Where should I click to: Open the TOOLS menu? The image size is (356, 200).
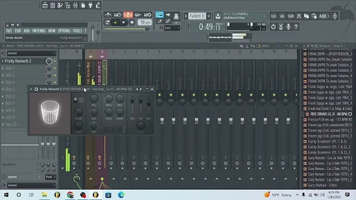pos(77,31)
